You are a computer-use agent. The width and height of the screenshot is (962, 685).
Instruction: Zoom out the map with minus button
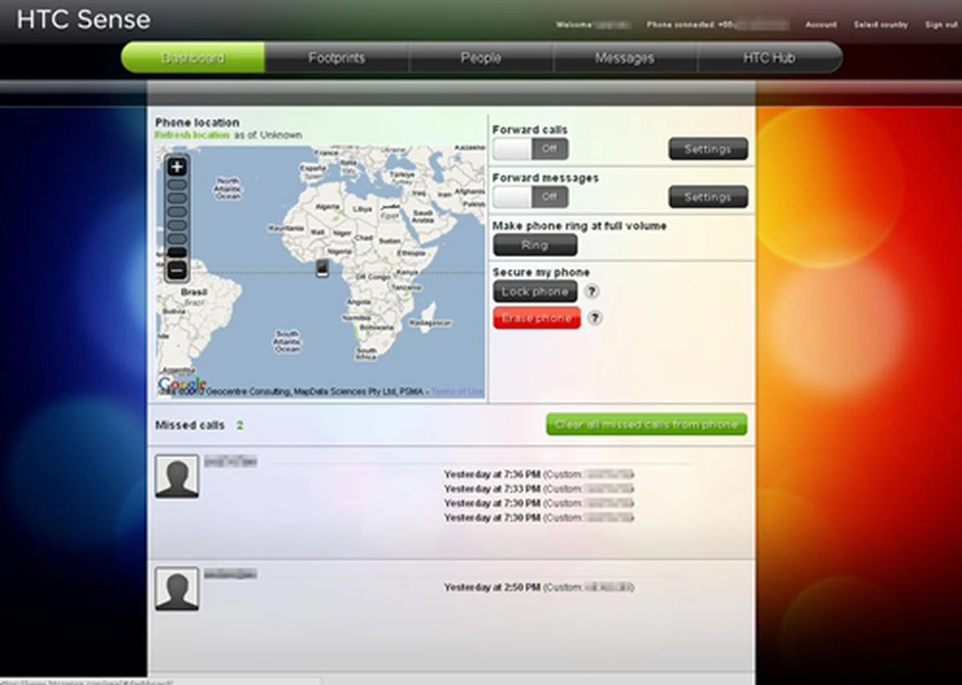coord(177,271)
